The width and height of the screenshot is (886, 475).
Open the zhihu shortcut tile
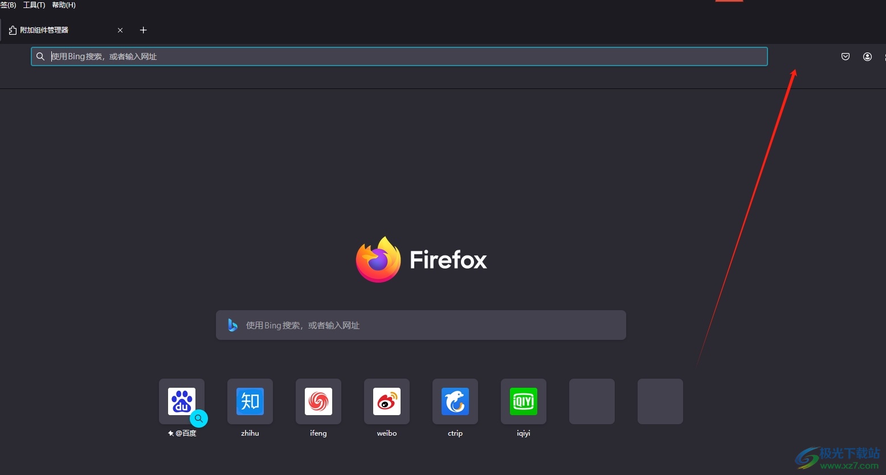pos(250,401)
